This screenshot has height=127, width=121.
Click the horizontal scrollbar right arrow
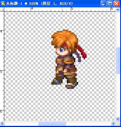pyautogui.click(x=113, y=123)
